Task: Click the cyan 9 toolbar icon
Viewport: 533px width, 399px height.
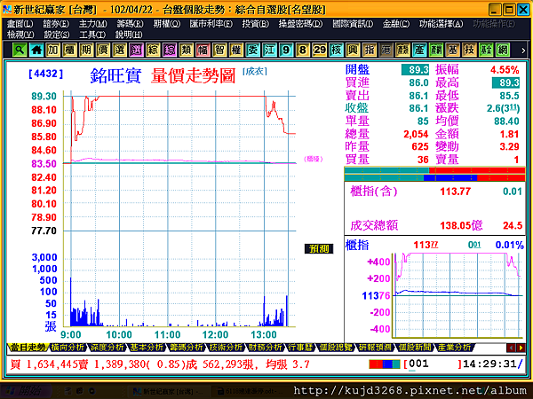Action: click(x=286, y=51)
